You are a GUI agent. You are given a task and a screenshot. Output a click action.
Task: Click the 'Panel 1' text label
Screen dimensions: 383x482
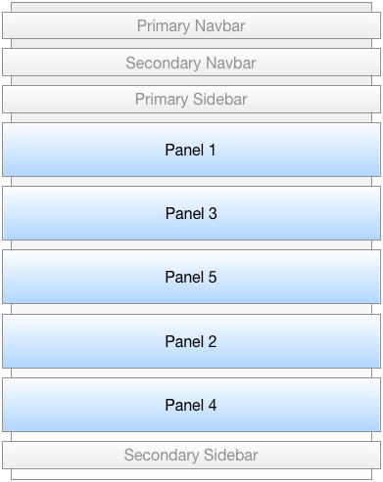pos(190,151)
